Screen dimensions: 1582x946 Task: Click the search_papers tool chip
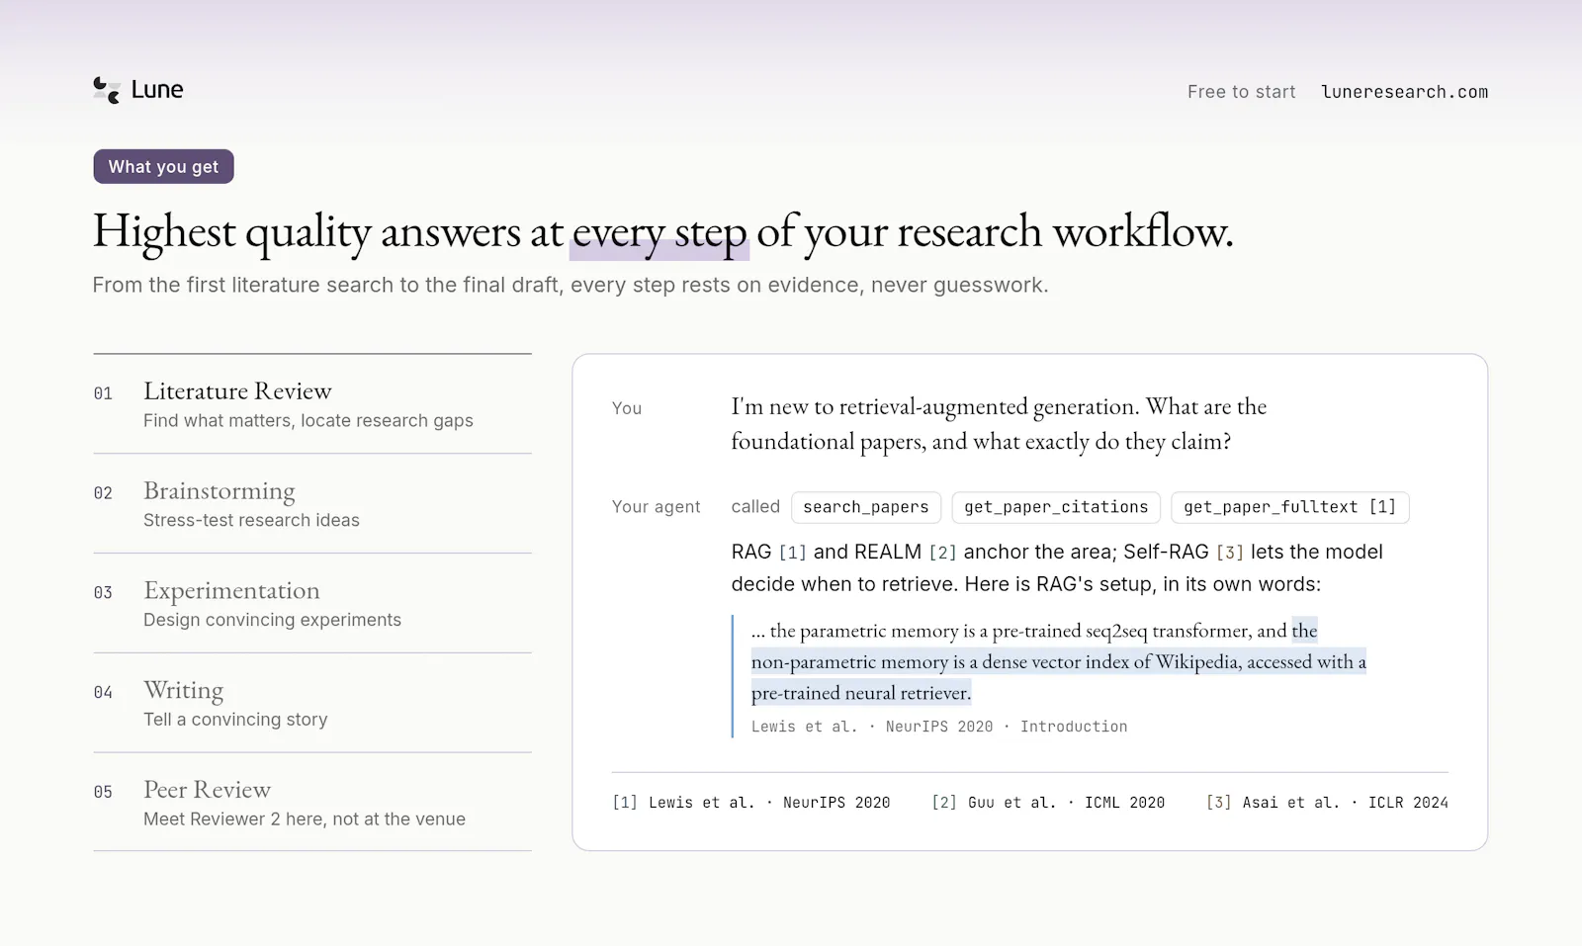point(866,507)
